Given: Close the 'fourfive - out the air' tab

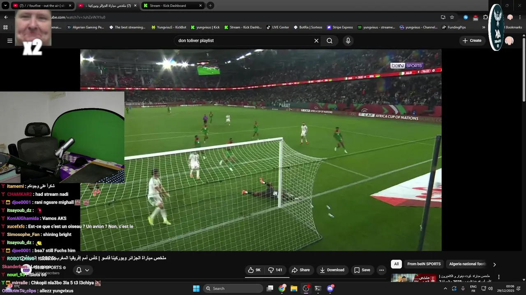Looking at the screenshot, I should 70,6.
